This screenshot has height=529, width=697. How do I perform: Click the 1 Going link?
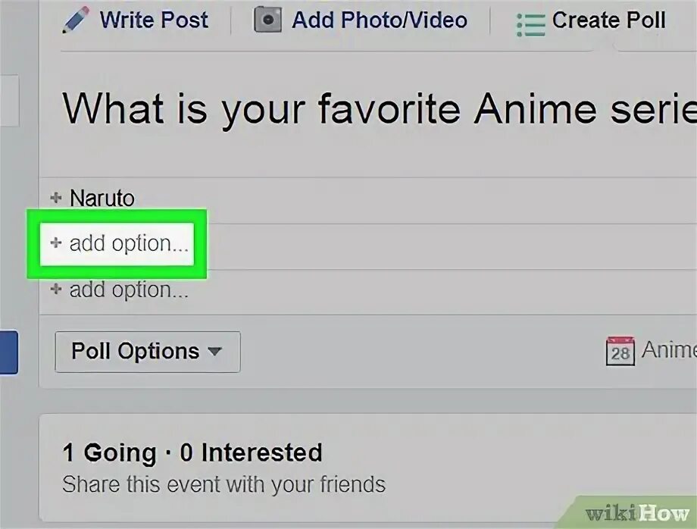point(109,453)
